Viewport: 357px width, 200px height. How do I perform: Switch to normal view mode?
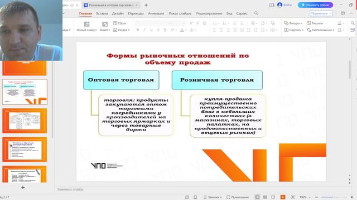click(257, 197)
